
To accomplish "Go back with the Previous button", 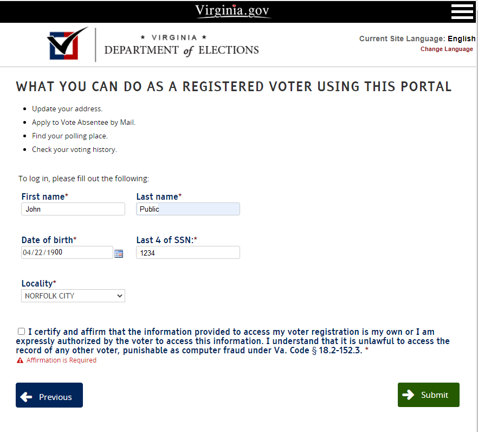I will tap(49, 395).
